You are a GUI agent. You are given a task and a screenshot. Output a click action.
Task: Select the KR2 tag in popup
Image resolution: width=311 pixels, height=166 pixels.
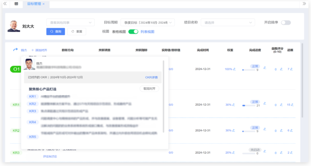(x=32, y=104)
